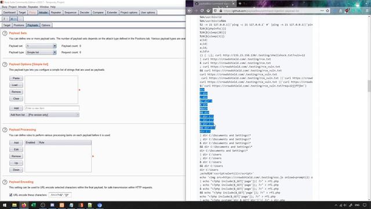Switch to the main Repeater tab
The image size is (371, 209).
click(56, 13)
